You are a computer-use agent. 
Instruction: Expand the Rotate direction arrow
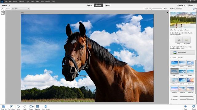(34, 107)
